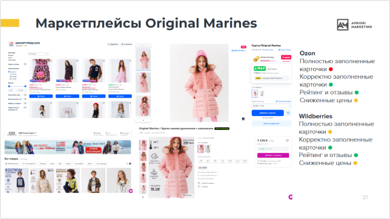
Task: Click the Original Marines autumn-winter banner
Action: pos(68,147)
